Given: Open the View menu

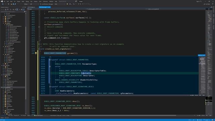Looking at the screenshot, I should click(x=11, y=1).
